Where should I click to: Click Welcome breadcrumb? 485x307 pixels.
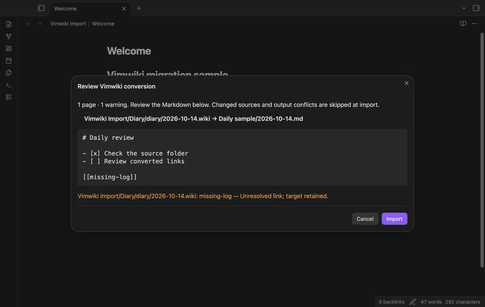coord(103,24)
